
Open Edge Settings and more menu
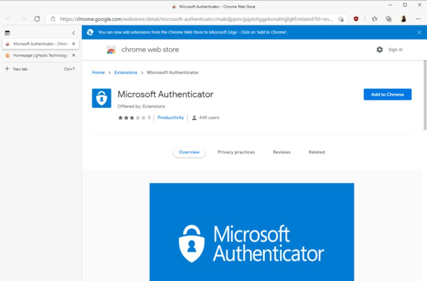(418, 19)
